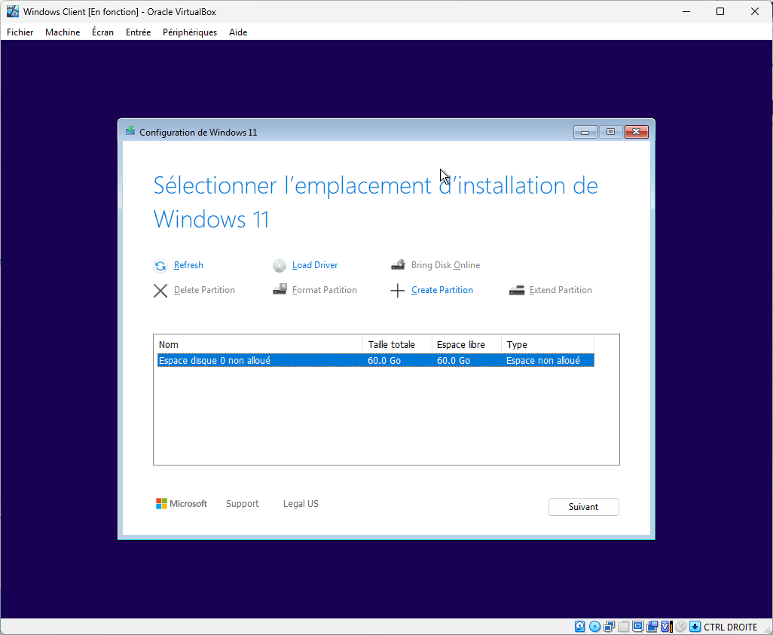Click the Format Partition drive icon
The height and width of the screenshot is (635, 773).
click(280, 289)
